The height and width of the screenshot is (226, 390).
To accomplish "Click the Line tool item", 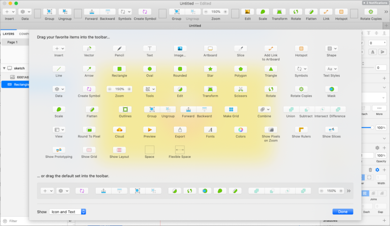I will [x=59, y=69].
